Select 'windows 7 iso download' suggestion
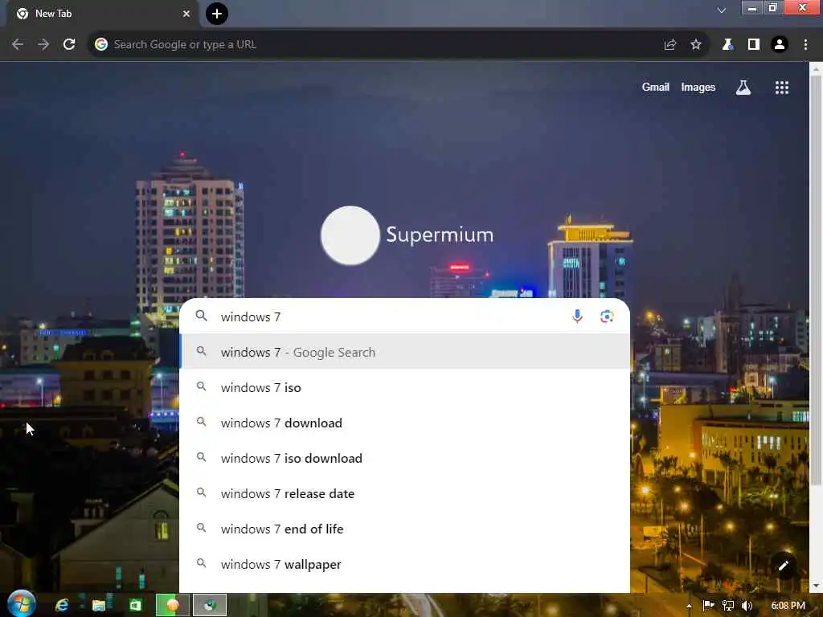The image size is (823, 617). click(405, 458)
